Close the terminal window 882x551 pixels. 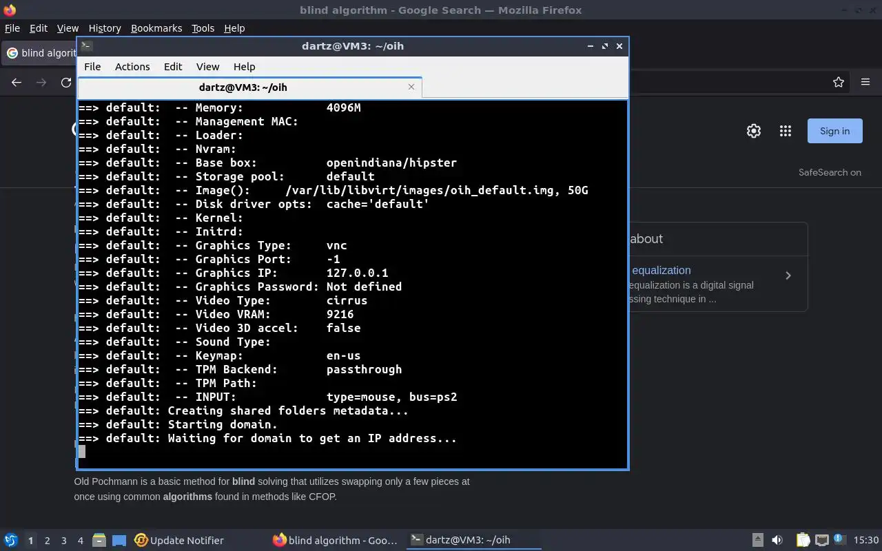[619, 46]
